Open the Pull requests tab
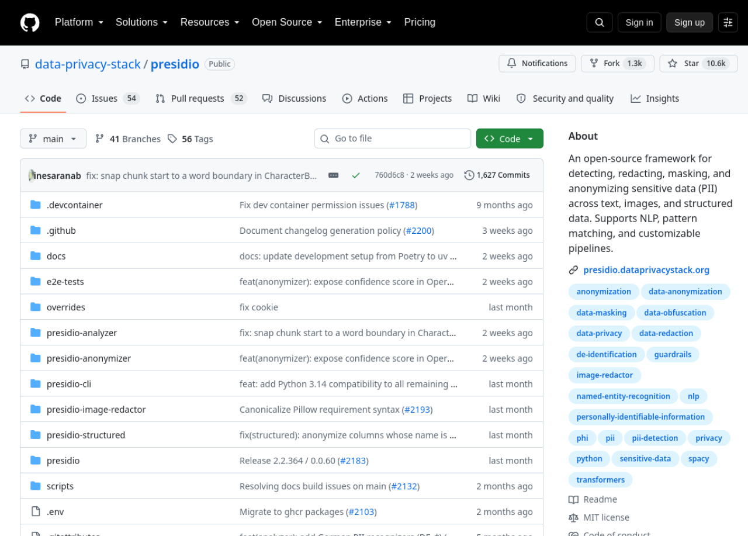The width and height of the screenshot is (748, 536). [201, 98]
